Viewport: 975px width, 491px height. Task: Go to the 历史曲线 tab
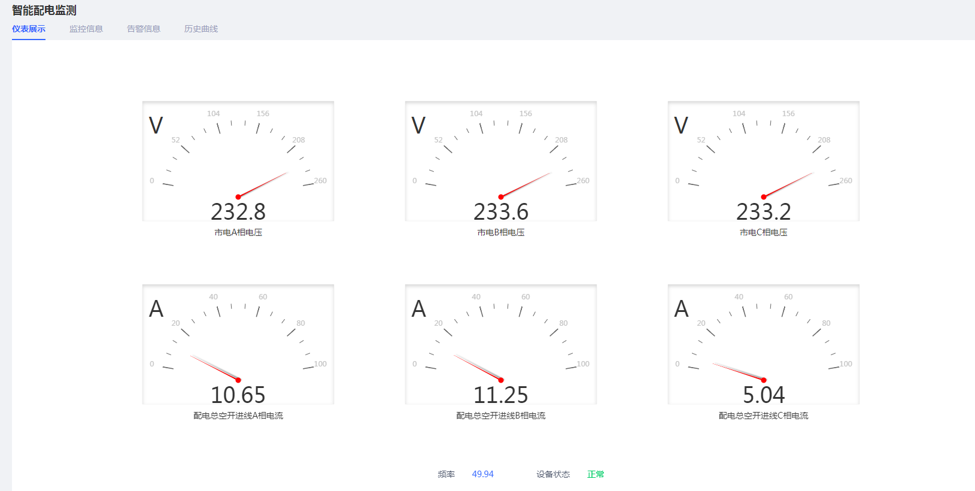click(201, 29)
